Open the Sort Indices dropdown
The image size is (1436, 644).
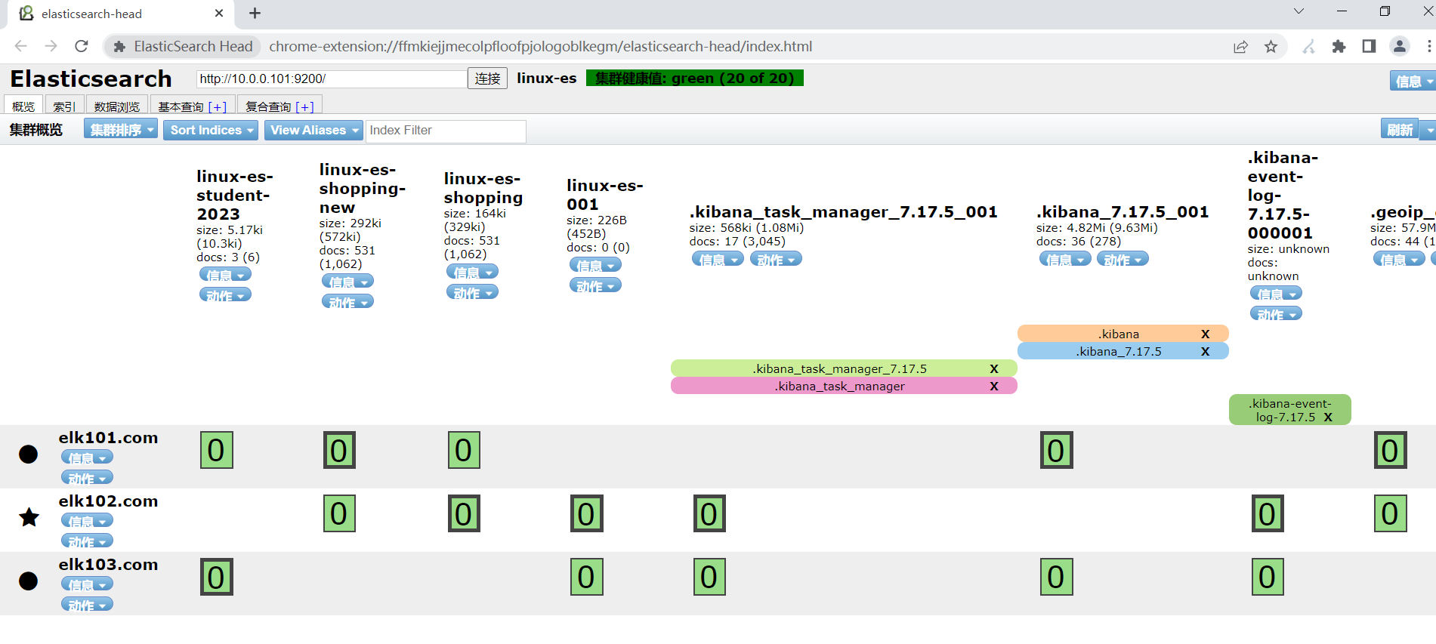(211, 130)
